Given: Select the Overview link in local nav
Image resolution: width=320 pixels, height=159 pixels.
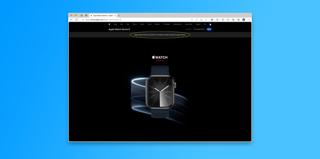Looking at the screenshot, I should 189,29.
